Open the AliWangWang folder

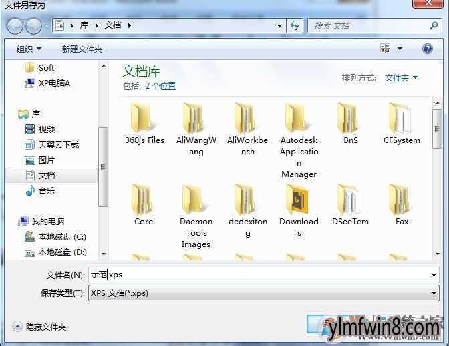pos(196,129)
